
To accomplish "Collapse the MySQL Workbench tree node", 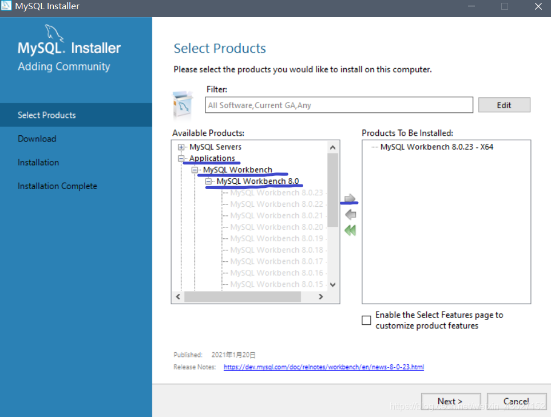I will tap(195, 170).
